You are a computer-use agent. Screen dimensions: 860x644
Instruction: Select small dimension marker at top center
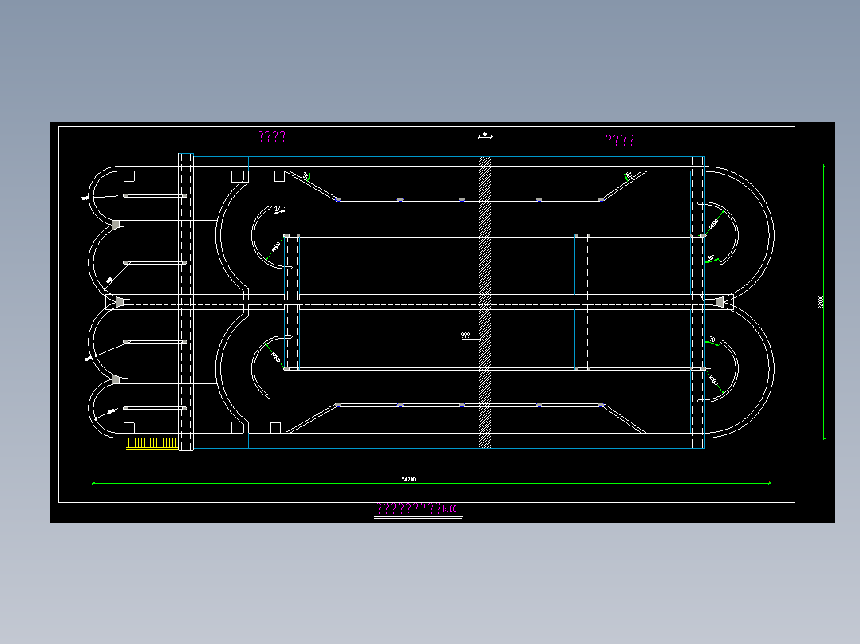pyautogui.click(x=485, y=136)
